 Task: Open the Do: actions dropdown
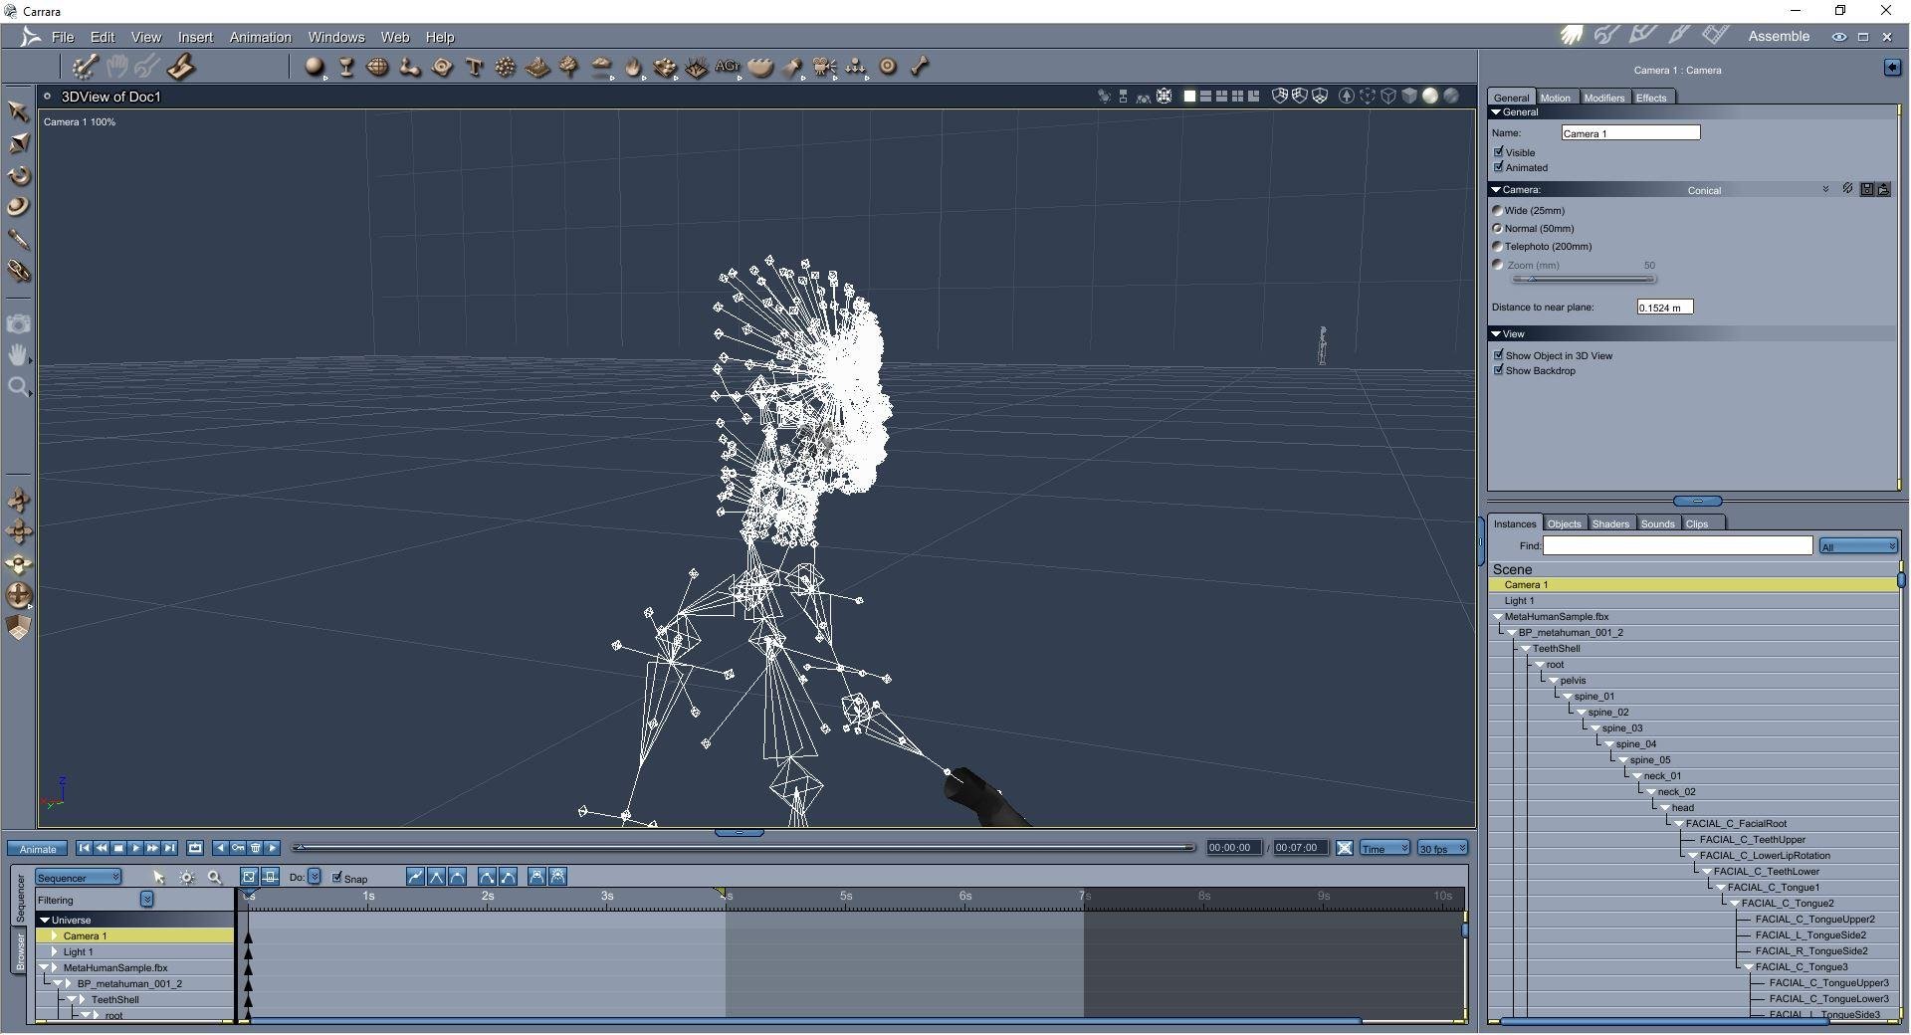point(314,877)
